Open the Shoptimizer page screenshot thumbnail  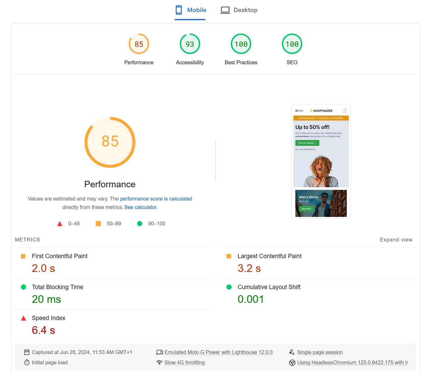point(321,161)
